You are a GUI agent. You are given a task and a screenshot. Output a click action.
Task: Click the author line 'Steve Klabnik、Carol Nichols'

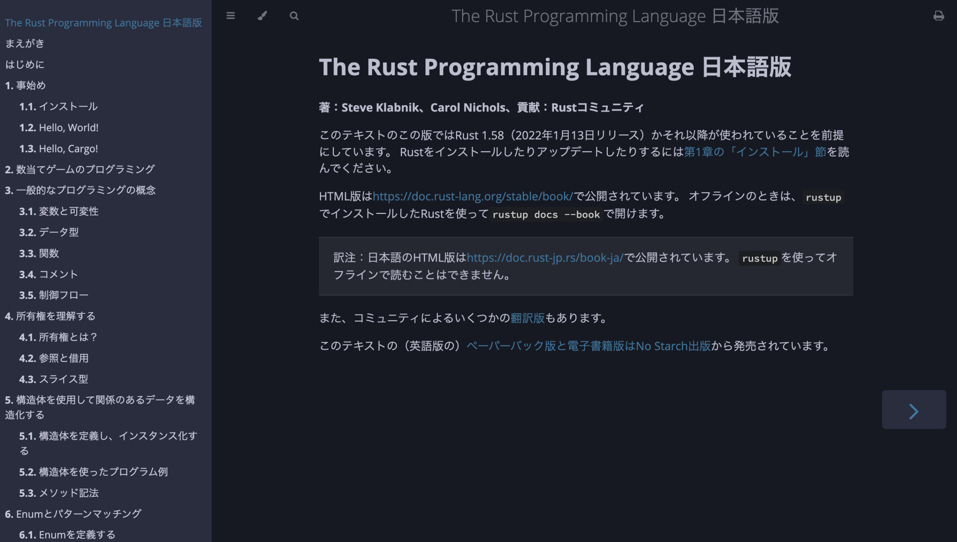pyautogui.click(x=424, y=108)
